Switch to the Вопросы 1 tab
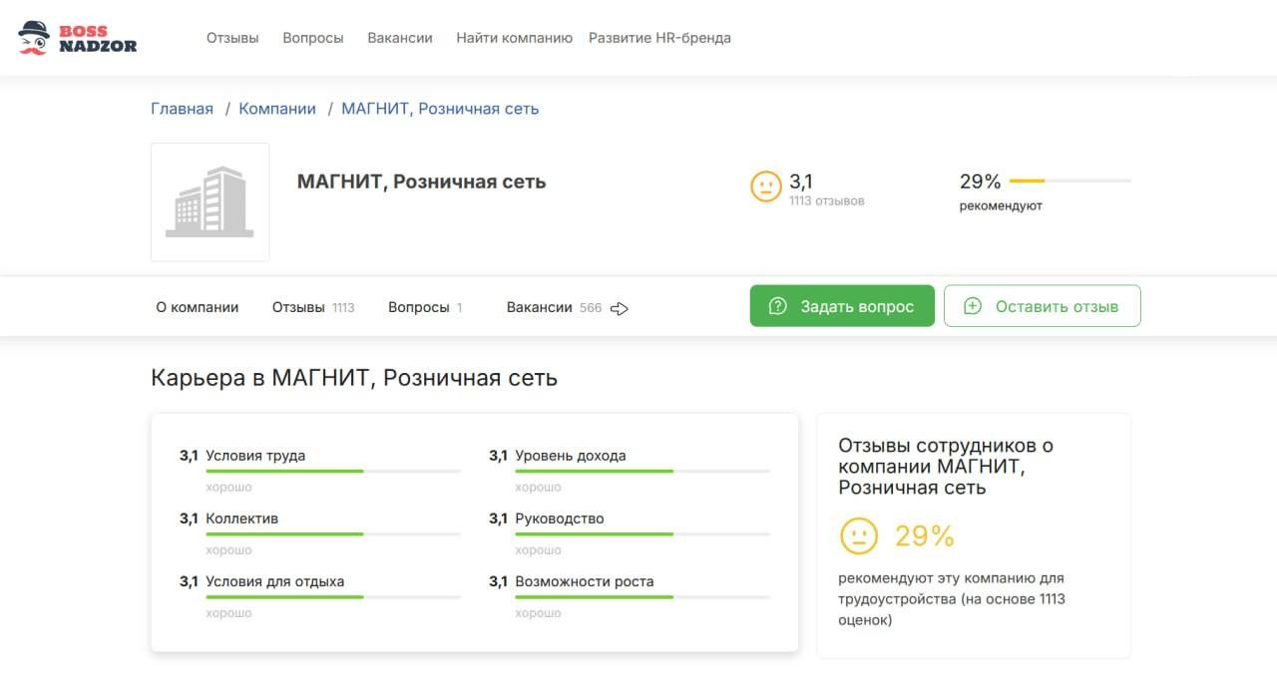This screenshot has width=1277, height=692. tap(424, 307)
